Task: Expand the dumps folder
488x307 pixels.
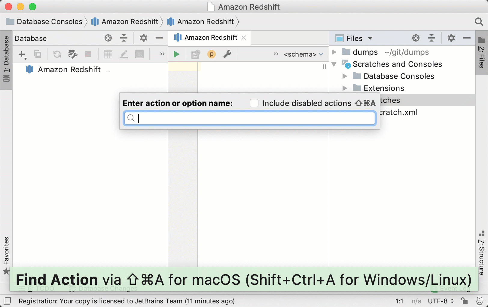Action: click(334, 52)
